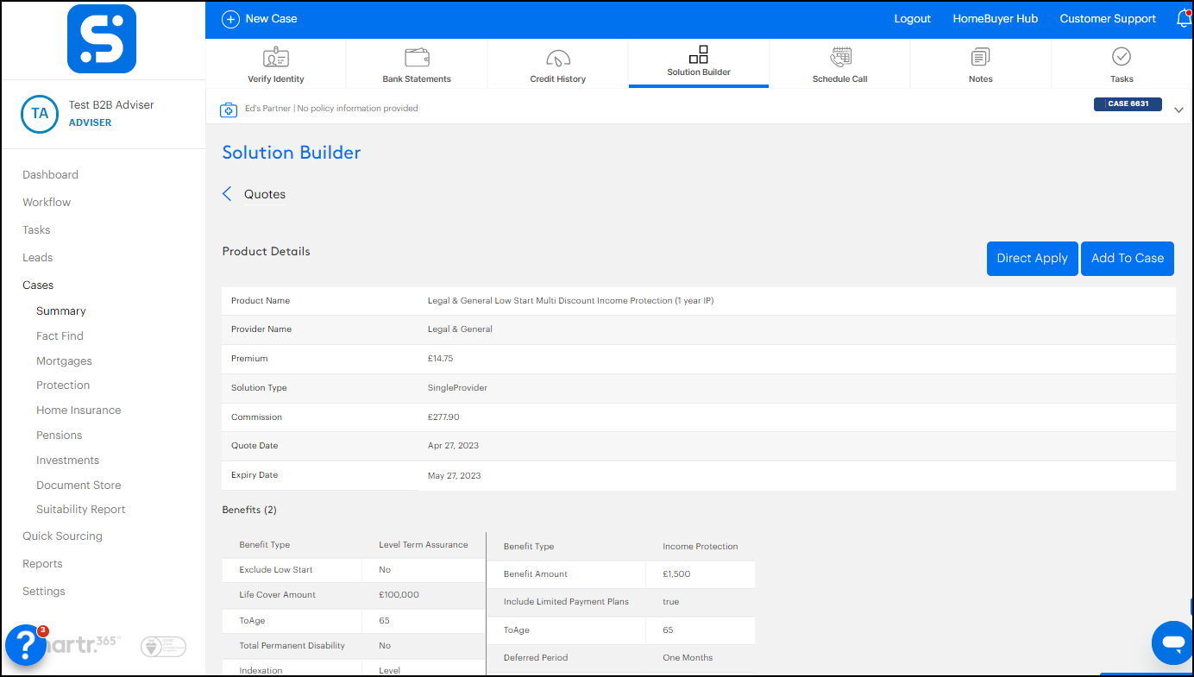Screen dimensions: 1194x677
Task: Open the top Tasks tab
Action: click(1122, 63)
